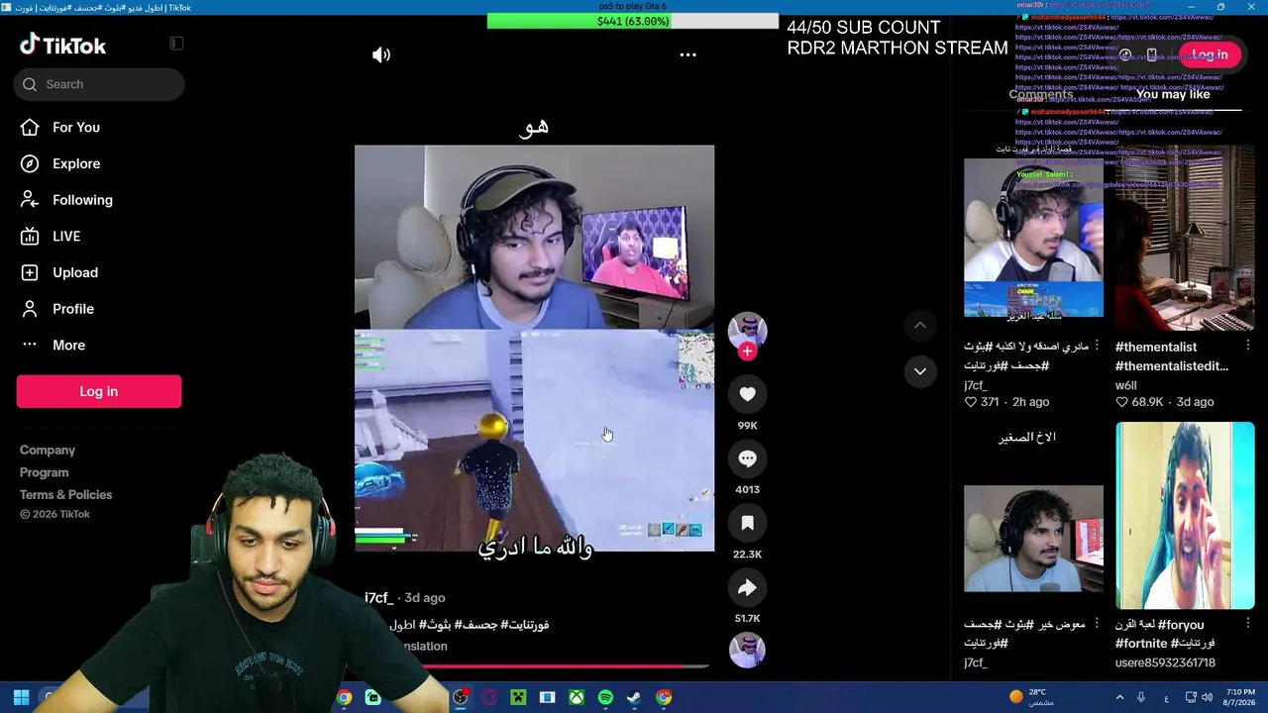Collapse the sidebar with the panel icon
The height and width of the screenshot is (713, 1268).
176,44
